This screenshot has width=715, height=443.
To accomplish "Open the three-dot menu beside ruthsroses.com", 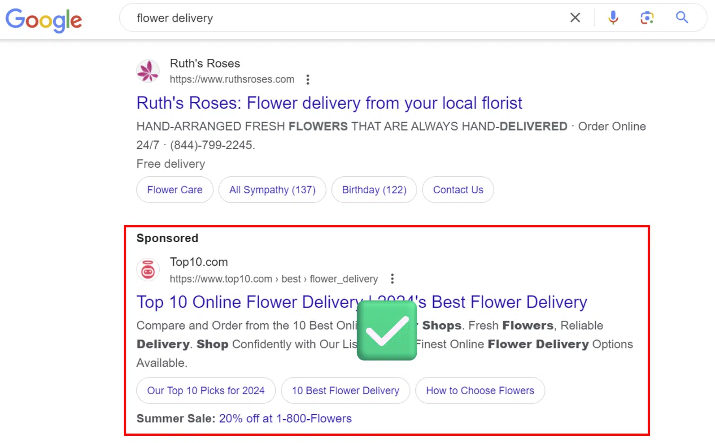I will click(x=308, y=79).
